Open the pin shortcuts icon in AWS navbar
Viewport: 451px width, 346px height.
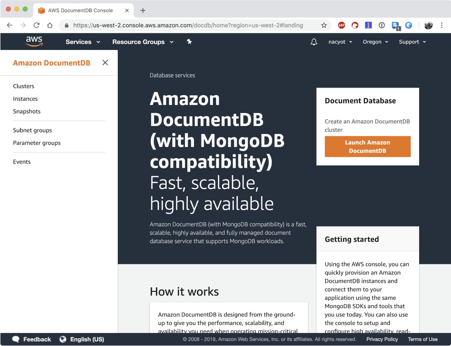pos(189,42)
